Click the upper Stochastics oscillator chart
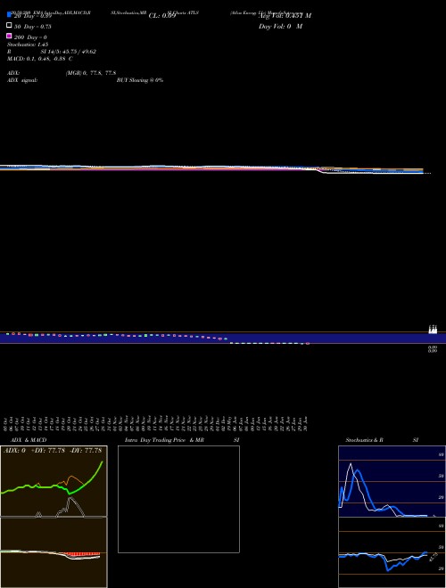This screenshot has height=588, width=446. click(392, 481)
